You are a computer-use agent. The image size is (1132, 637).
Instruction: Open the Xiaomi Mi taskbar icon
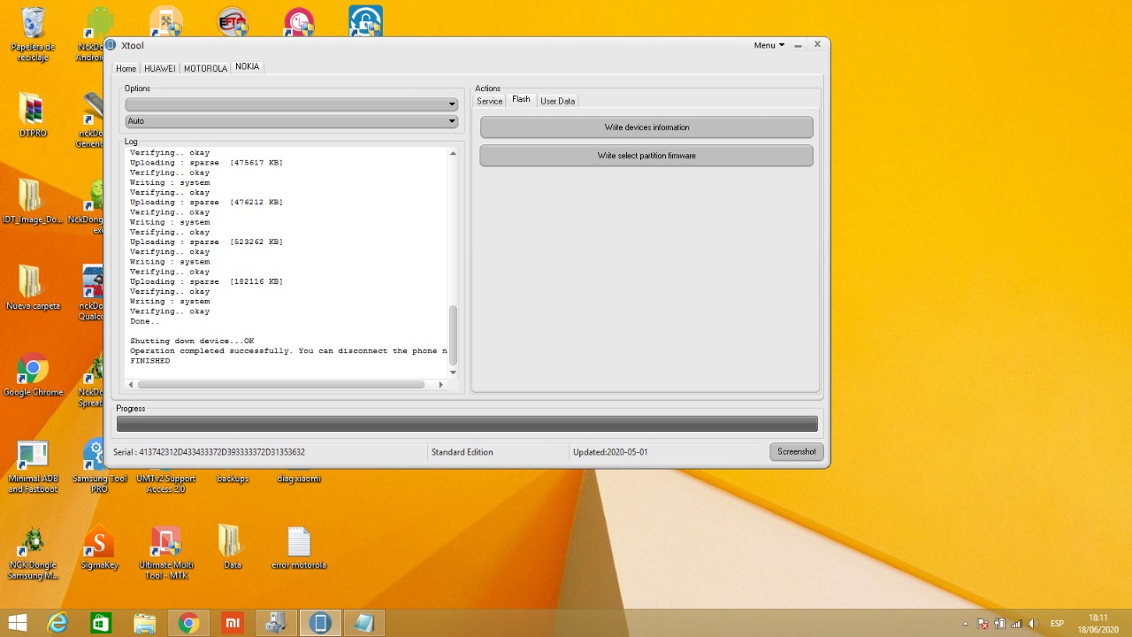(231, 623)
